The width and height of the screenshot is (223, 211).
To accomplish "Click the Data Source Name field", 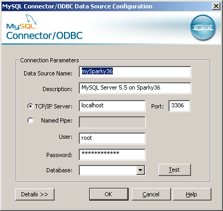I will coord(135,72).
